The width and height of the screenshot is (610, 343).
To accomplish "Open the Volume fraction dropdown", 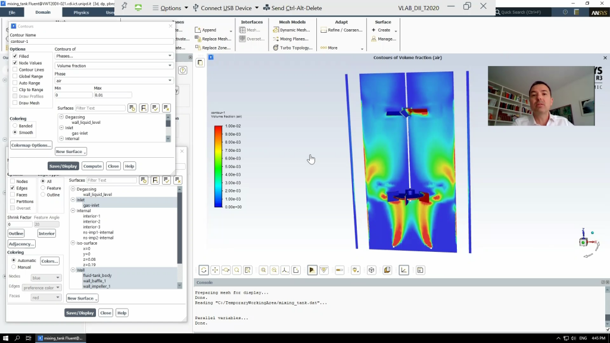I will 113,66.
